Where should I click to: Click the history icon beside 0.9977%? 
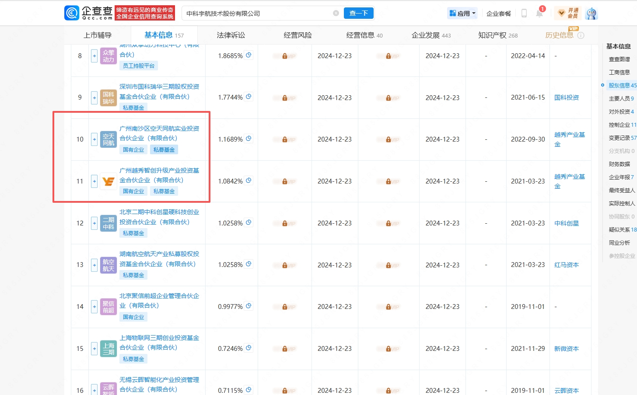tap(248, 306)
